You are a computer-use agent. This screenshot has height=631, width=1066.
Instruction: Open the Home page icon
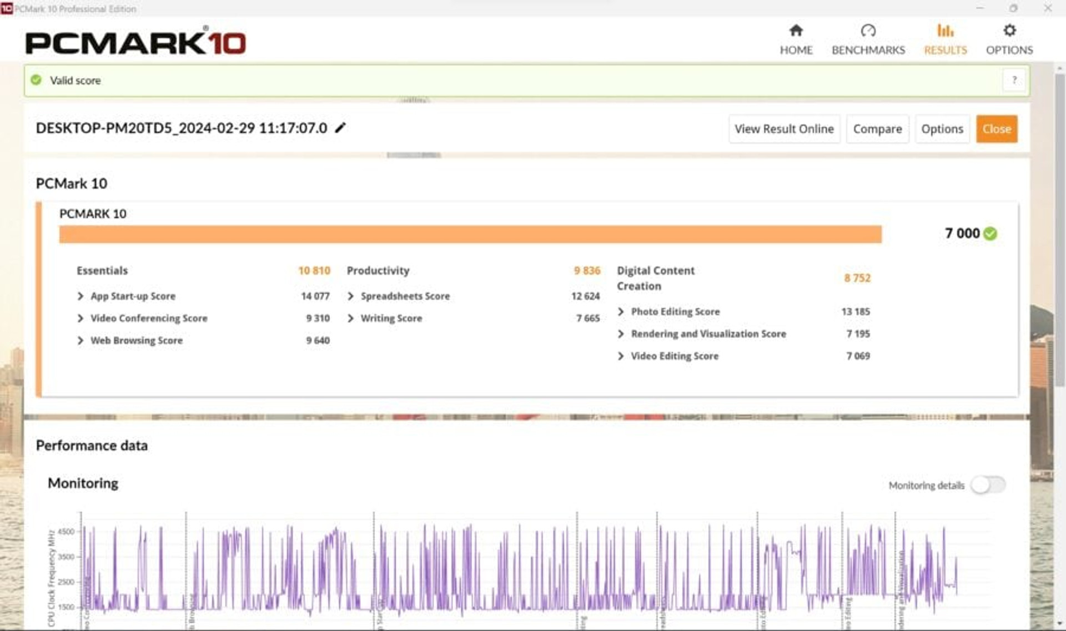pyautogui.click(x=796, y=30)
